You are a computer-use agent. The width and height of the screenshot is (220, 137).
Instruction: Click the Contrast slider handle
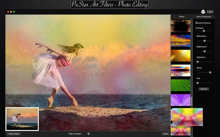click(x=204, y=31)
